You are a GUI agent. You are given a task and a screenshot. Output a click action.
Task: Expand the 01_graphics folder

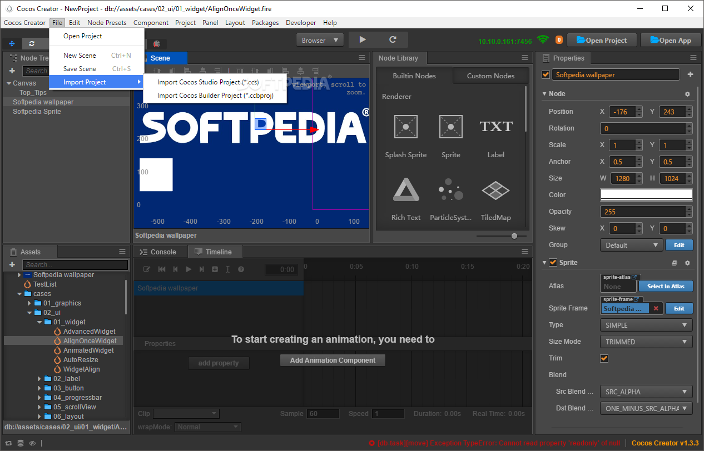29,303
